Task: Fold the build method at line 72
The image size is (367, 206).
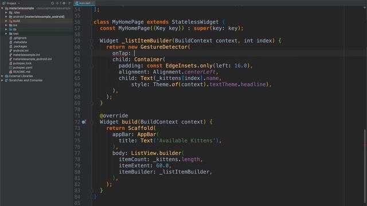Action: (x=92, y=122)
